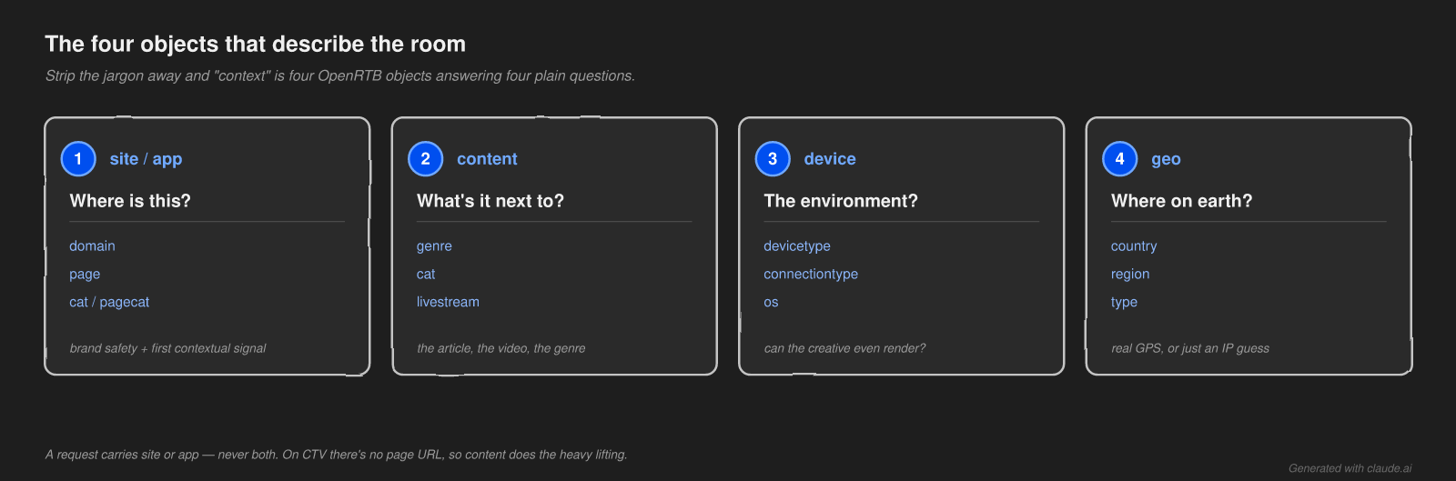Select the 'livestream' field
Screen dimensions: 1456x481
[x=448, y=302]
